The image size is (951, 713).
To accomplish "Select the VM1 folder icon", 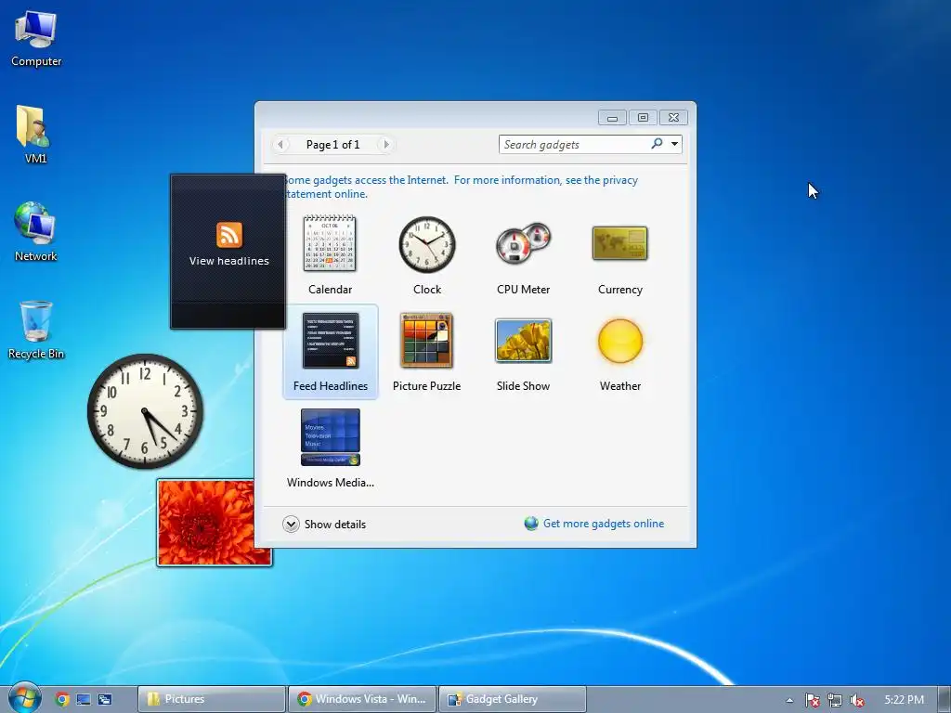I will (x=36, y=135).
